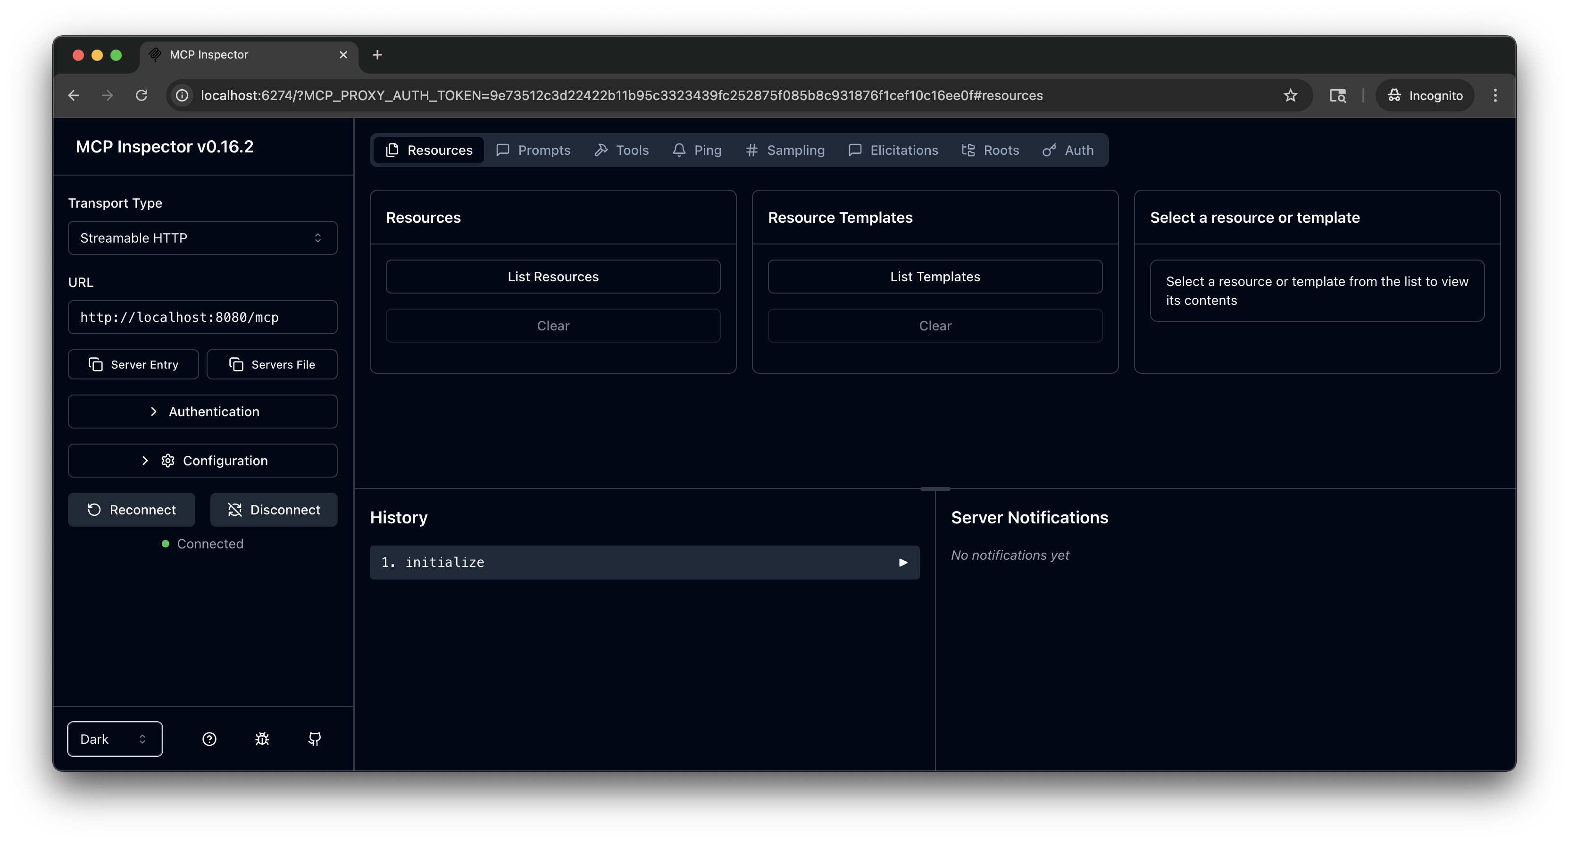Bookmark page with the star icon
Viewport: 1569px width, 841px height.
[1290, 95]
